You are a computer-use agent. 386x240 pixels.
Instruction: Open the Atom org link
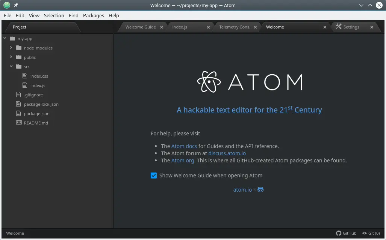(x=183, y=160)
